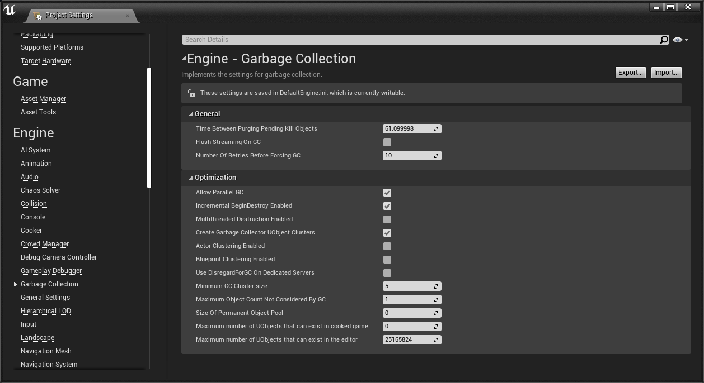Open Crowd Manager settings
Image resolution: width=704 pixels, height=383 pixels.
(x=45, y=244)
